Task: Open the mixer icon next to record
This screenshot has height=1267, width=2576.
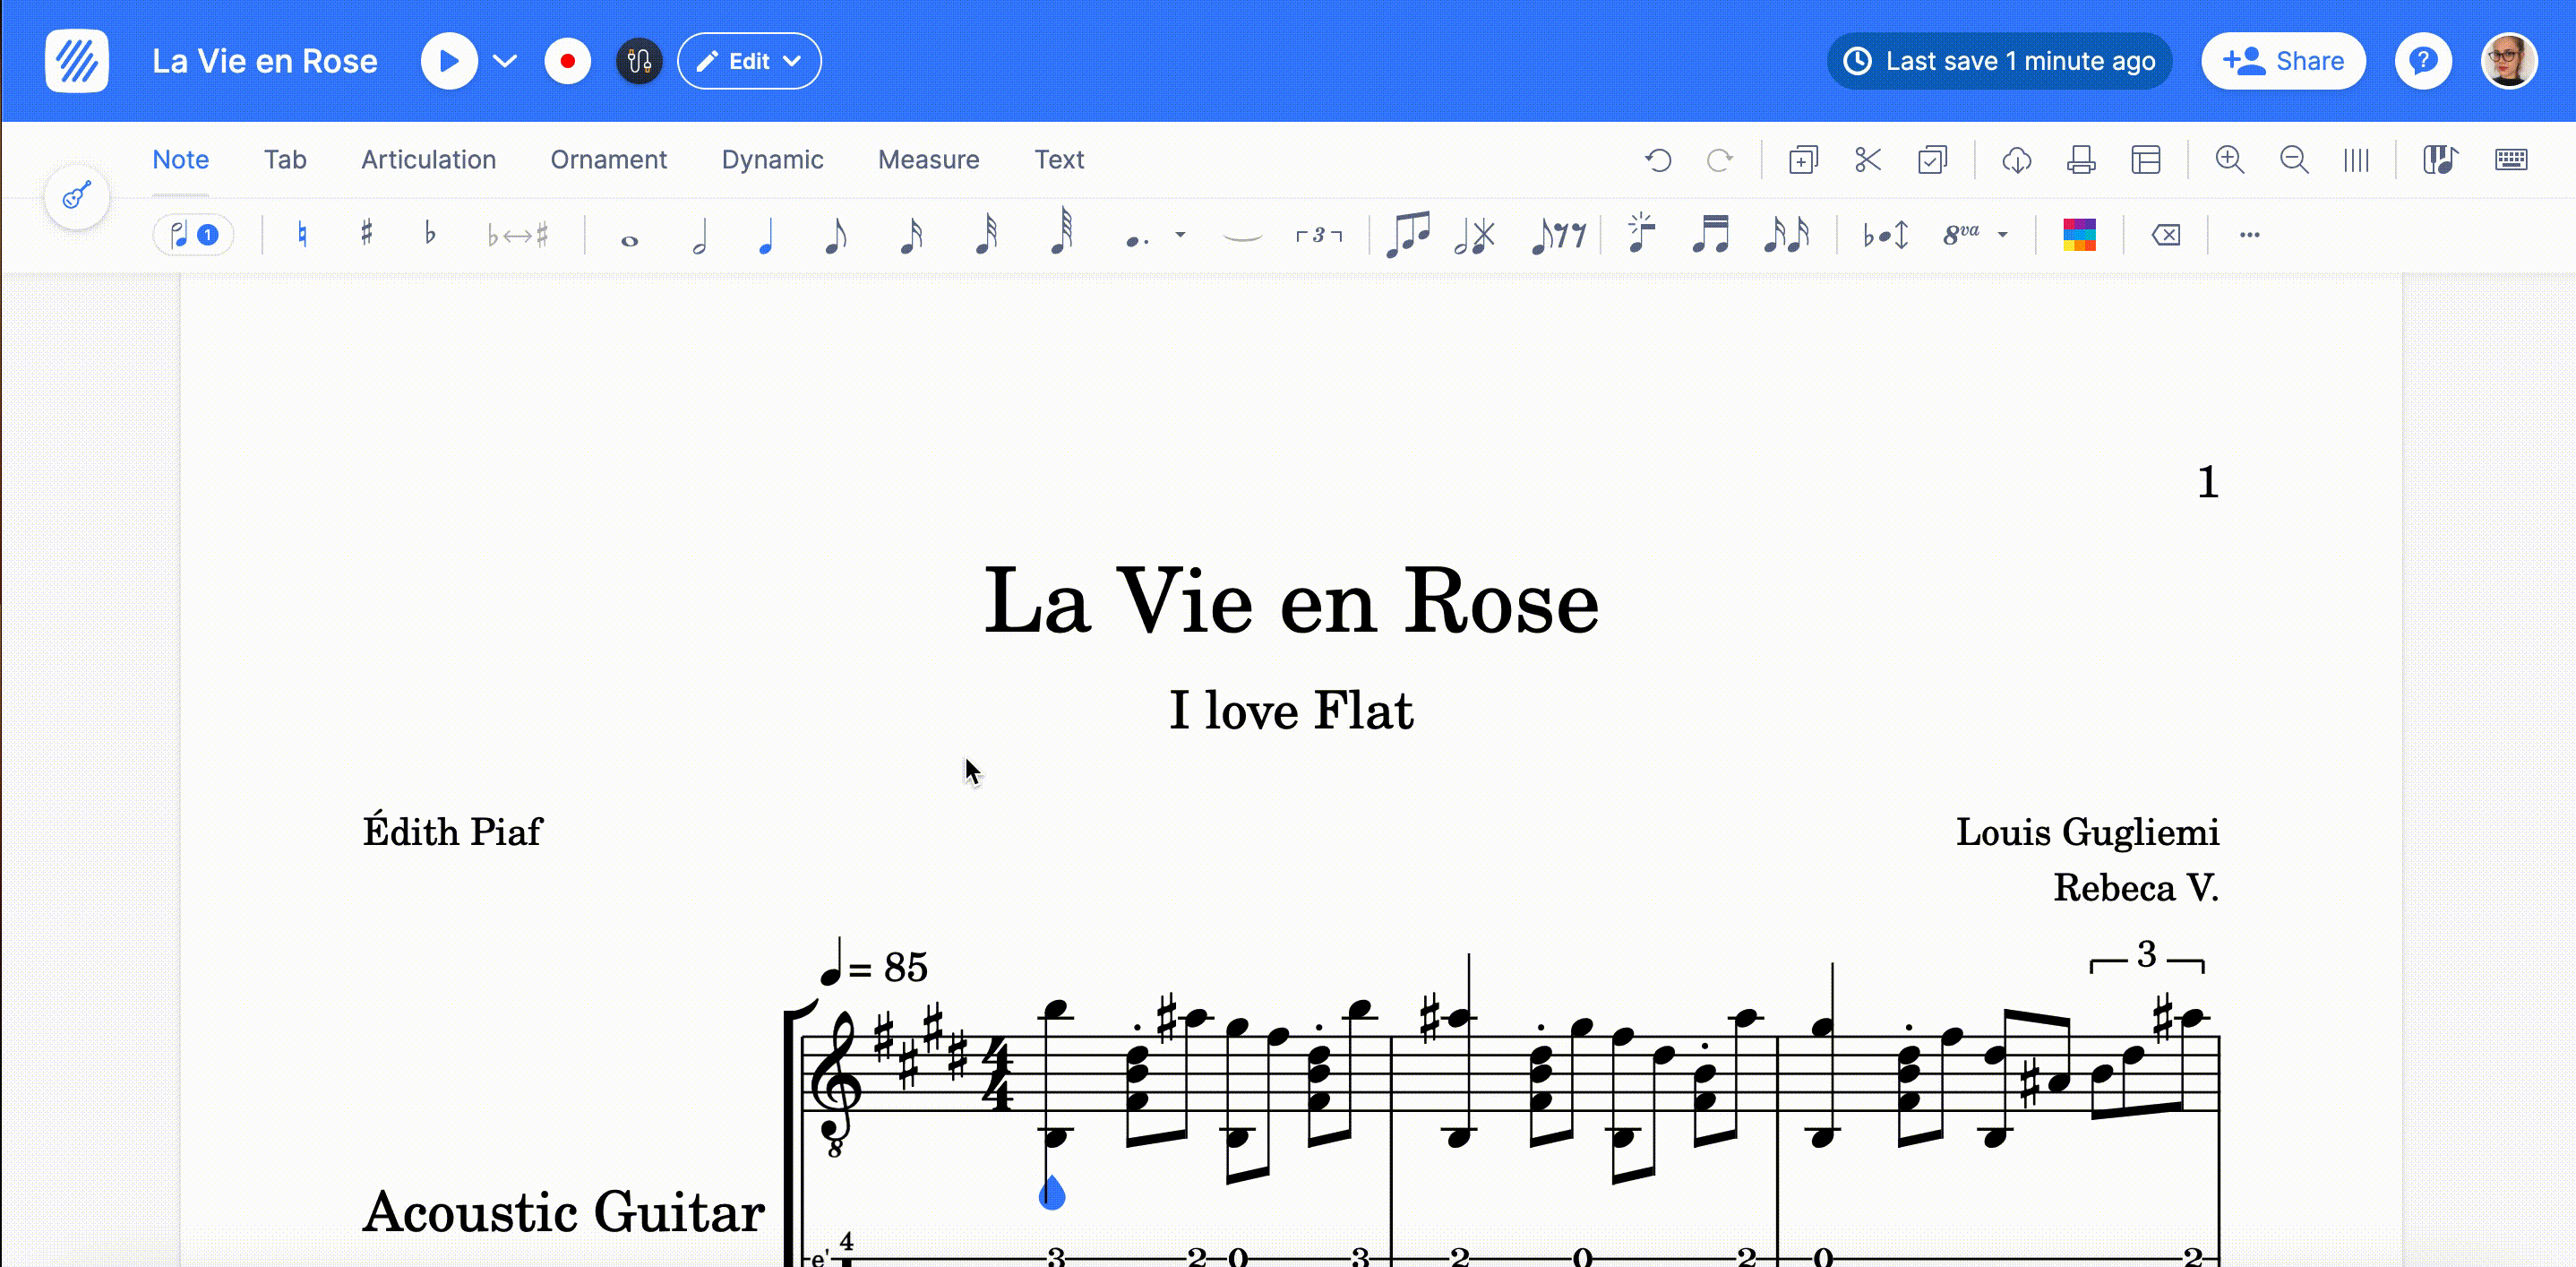Action: point(639,61)
